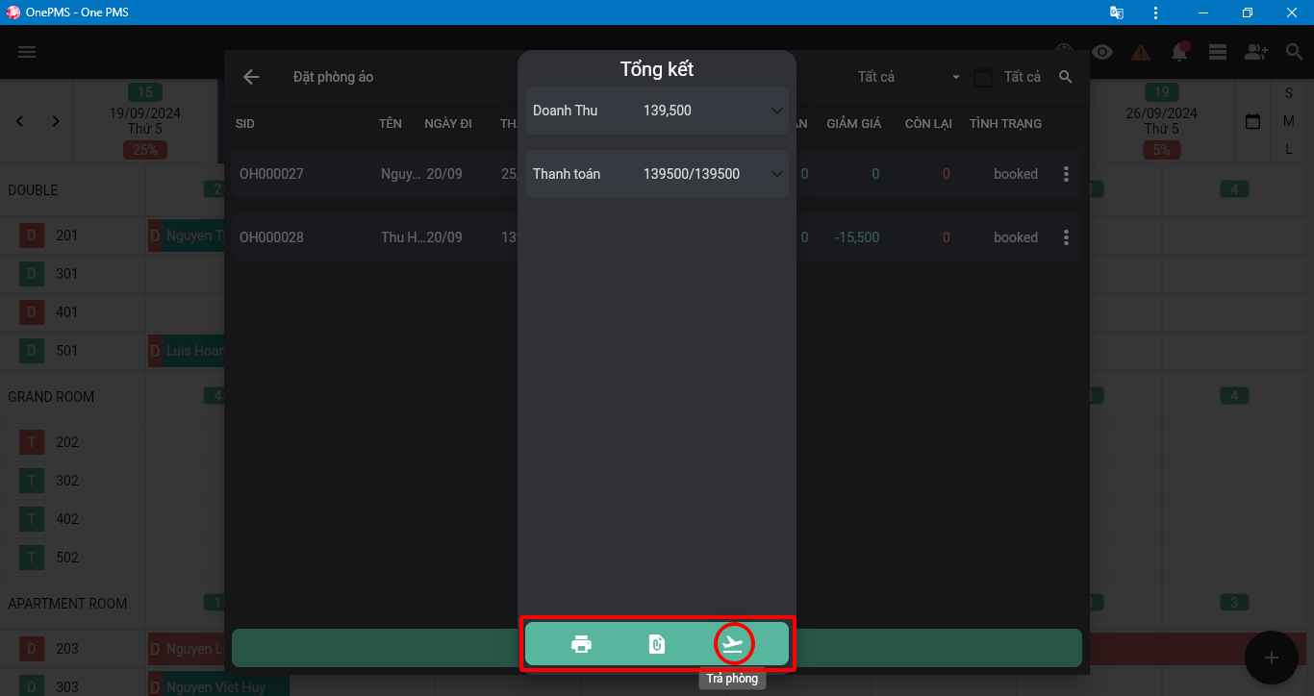The height and width of the screenshot is (696, 1314).
Task: Click the red warning triangle icon
Action: coord(1141,52)
